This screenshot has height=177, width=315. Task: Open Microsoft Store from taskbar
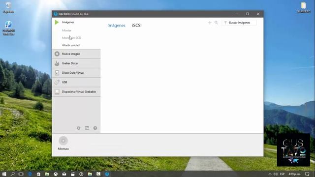tap(38, 174)
